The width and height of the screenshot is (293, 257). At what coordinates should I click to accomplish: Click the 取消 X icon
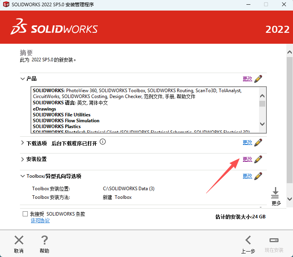click(x=19, y=240)
